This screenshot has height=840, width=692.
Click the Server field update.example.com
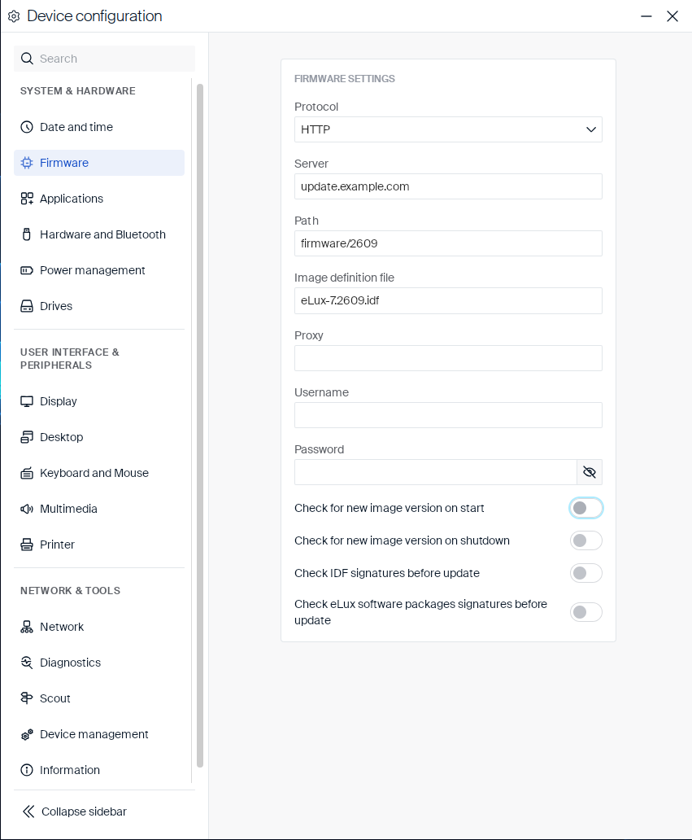[448, 186]
